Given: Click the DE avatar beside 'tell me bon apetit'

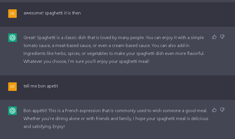Looking at the screenshot, I should pyautogui.click(x=12, y=86).
